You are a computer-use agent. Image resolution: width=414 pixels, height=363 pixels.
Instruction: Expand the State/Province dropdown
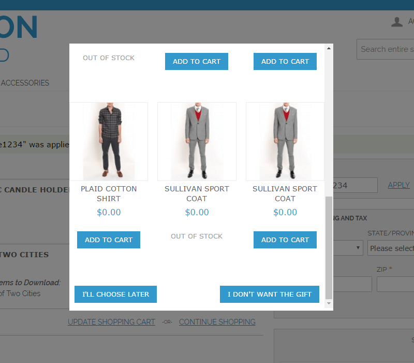391,248
